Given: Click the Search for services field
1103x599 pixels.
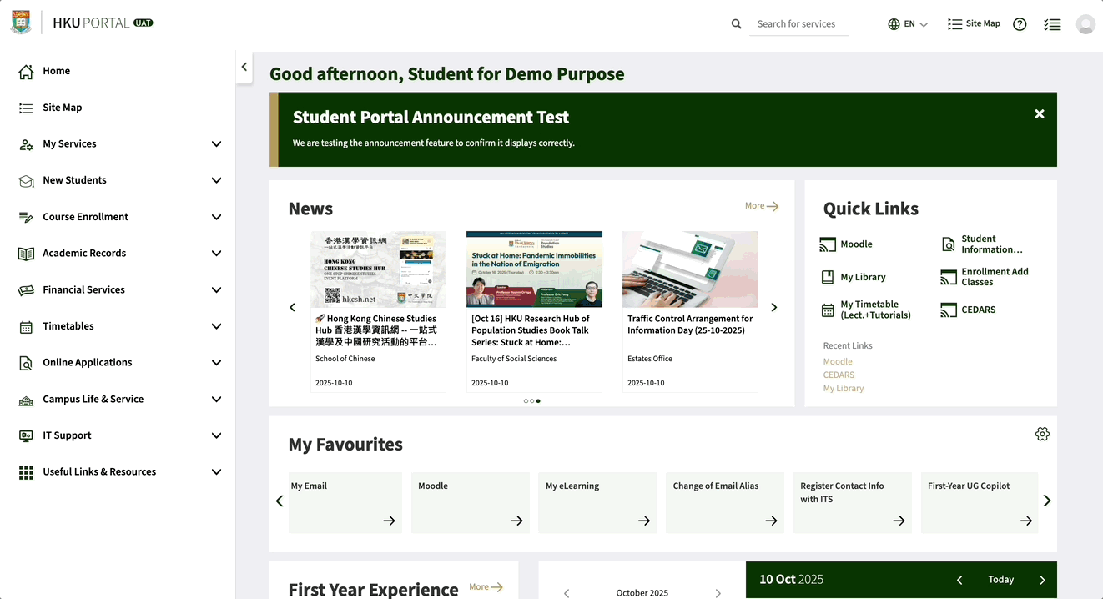Looking at the screenshot, I should (798, 24).
